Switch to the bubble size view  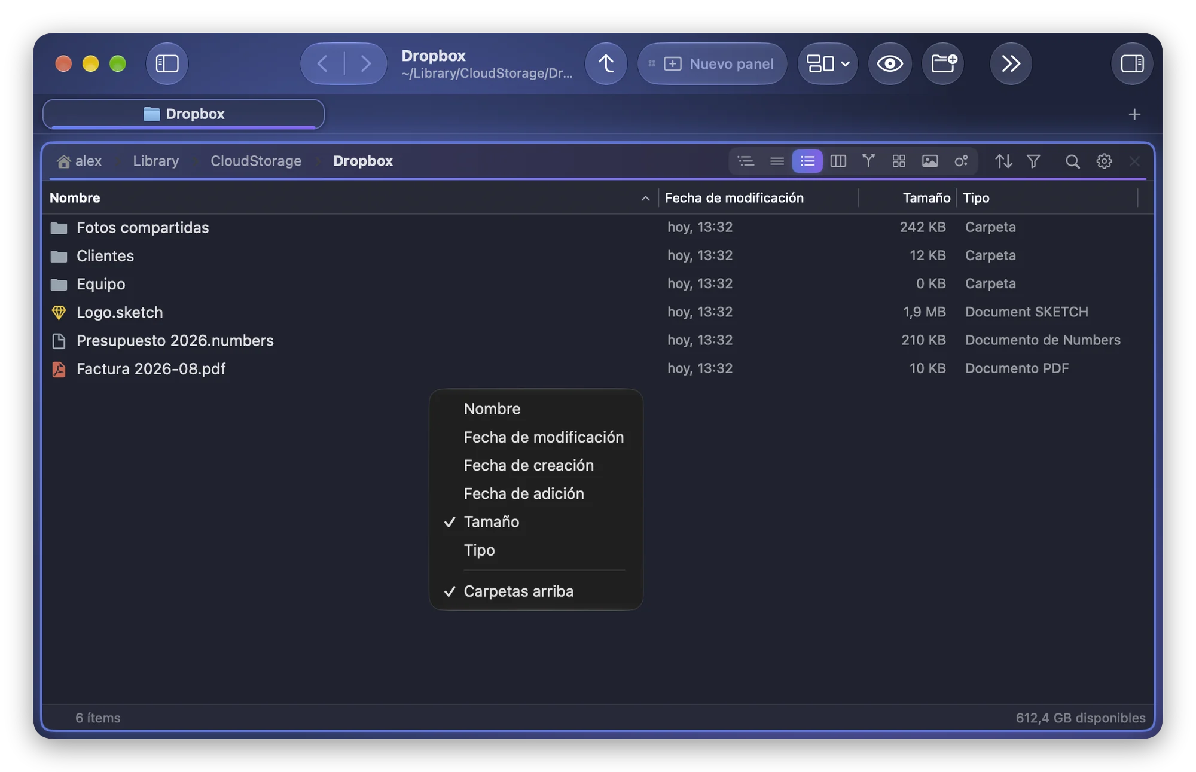click(x=961, y=161)
